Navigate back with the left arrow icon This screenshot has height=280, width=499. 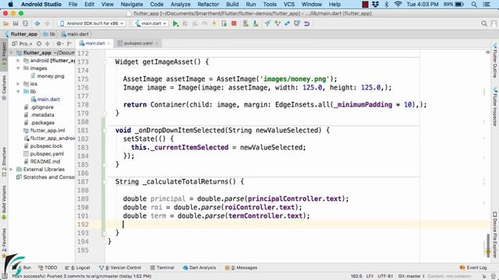[37, 23]
